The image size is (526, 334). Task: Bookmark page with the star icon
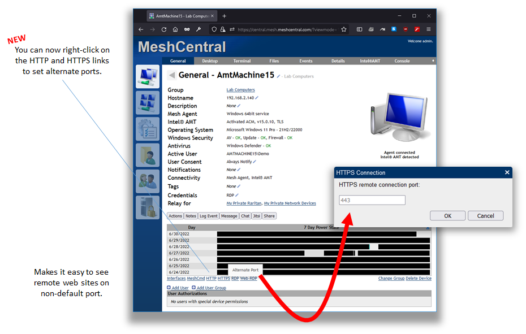tap(344, 29)
